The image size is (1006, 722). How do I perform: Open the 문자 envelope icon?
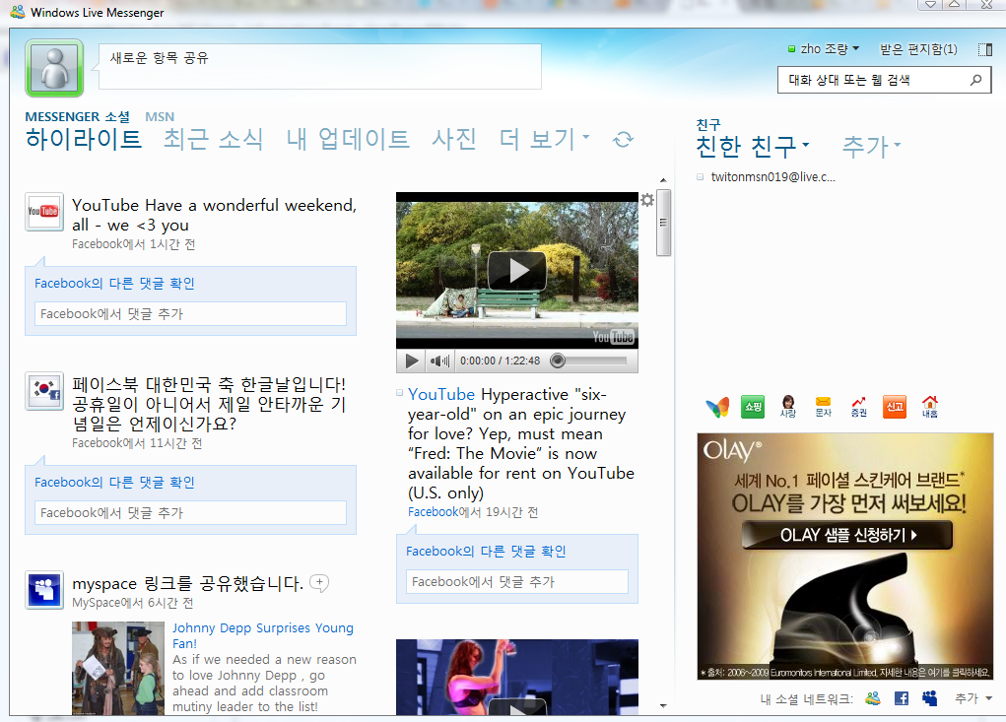point(823,407)
